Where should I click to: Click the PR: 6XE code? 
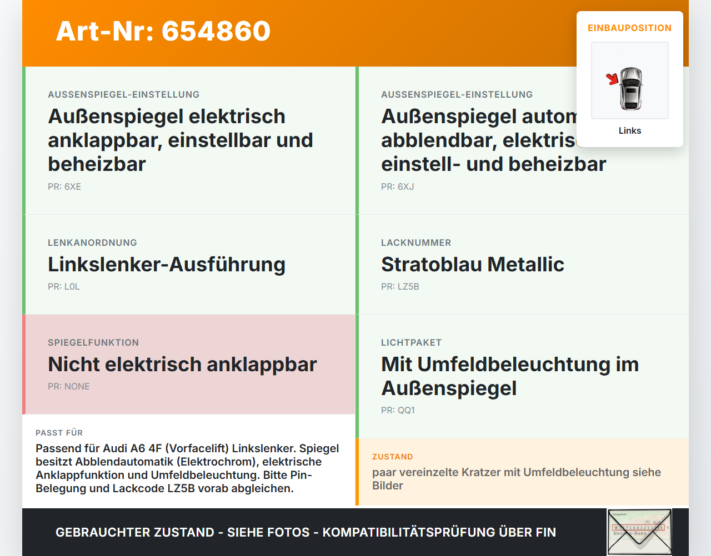(x=64, y=186)
